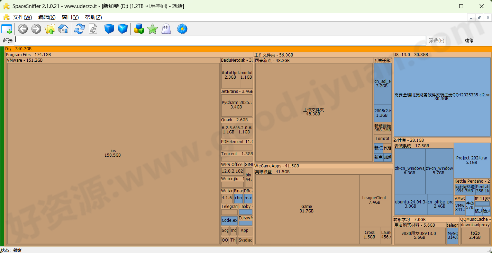The width and height of the screenshot is (492, 253).
Task: Open the 窗口(Y) menu
Action: pos(70,17)
